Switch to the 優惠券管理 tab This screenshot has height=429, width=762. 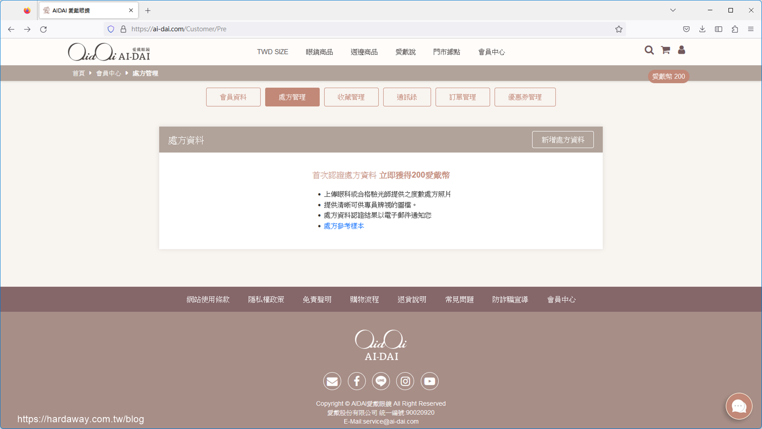click(x=525, y=97)
